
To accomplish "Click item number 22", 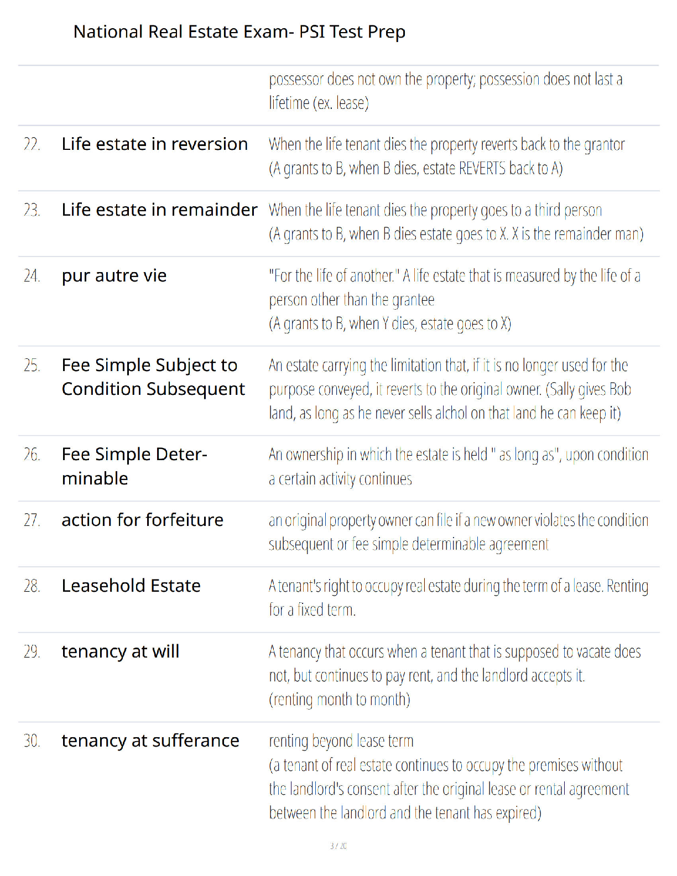I will point(32,144).
